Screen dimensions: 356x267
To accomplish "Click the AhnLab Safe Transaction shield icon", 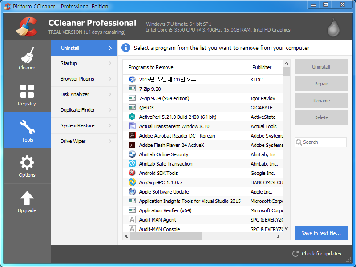I will (x=132, y=163).
